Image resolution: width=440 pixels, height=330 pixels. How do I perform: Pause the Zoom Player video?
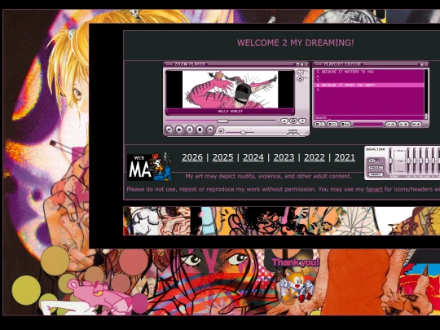click(x=190, y=130)
